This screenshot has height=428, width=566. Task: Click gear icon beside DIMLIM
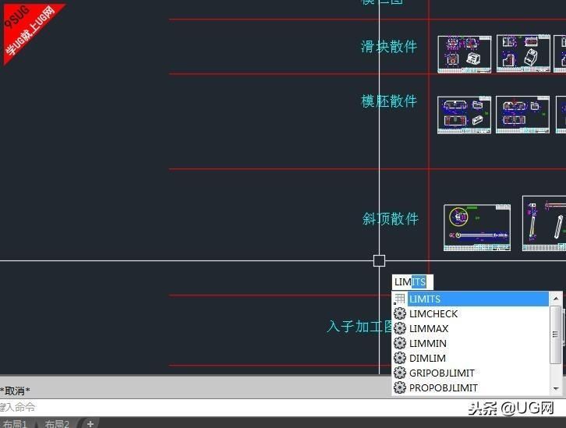400,358
